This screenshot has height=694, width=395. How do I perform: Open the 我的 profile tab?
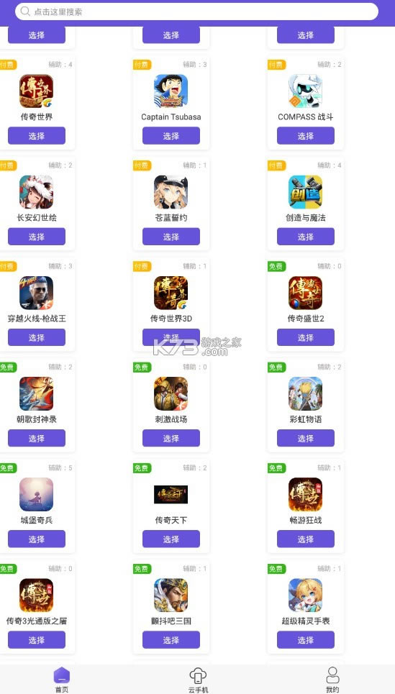click(332, 680)
